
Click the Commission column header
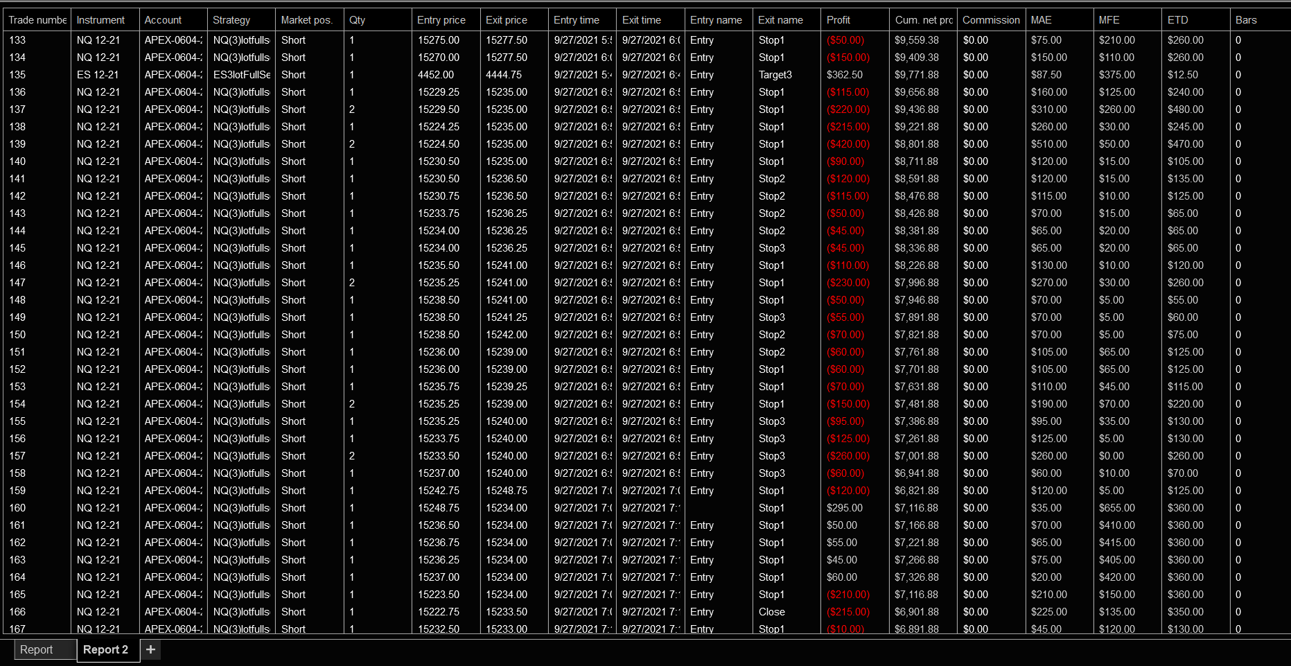tap(991, 20)
